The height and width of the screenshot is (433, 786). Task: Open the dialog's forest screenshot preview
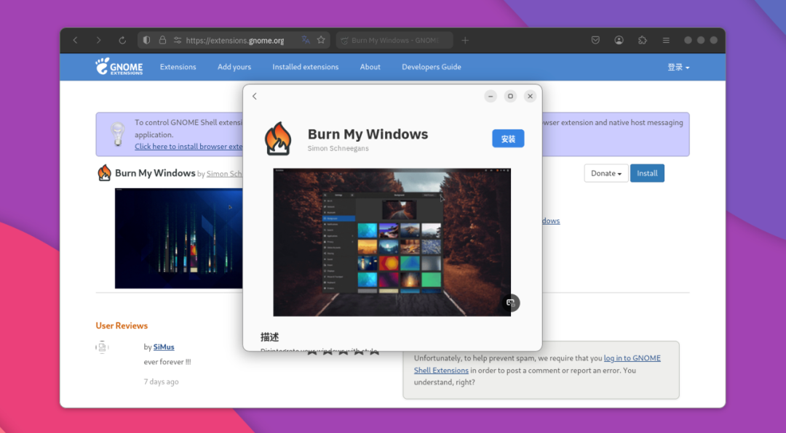pos(392,242)
